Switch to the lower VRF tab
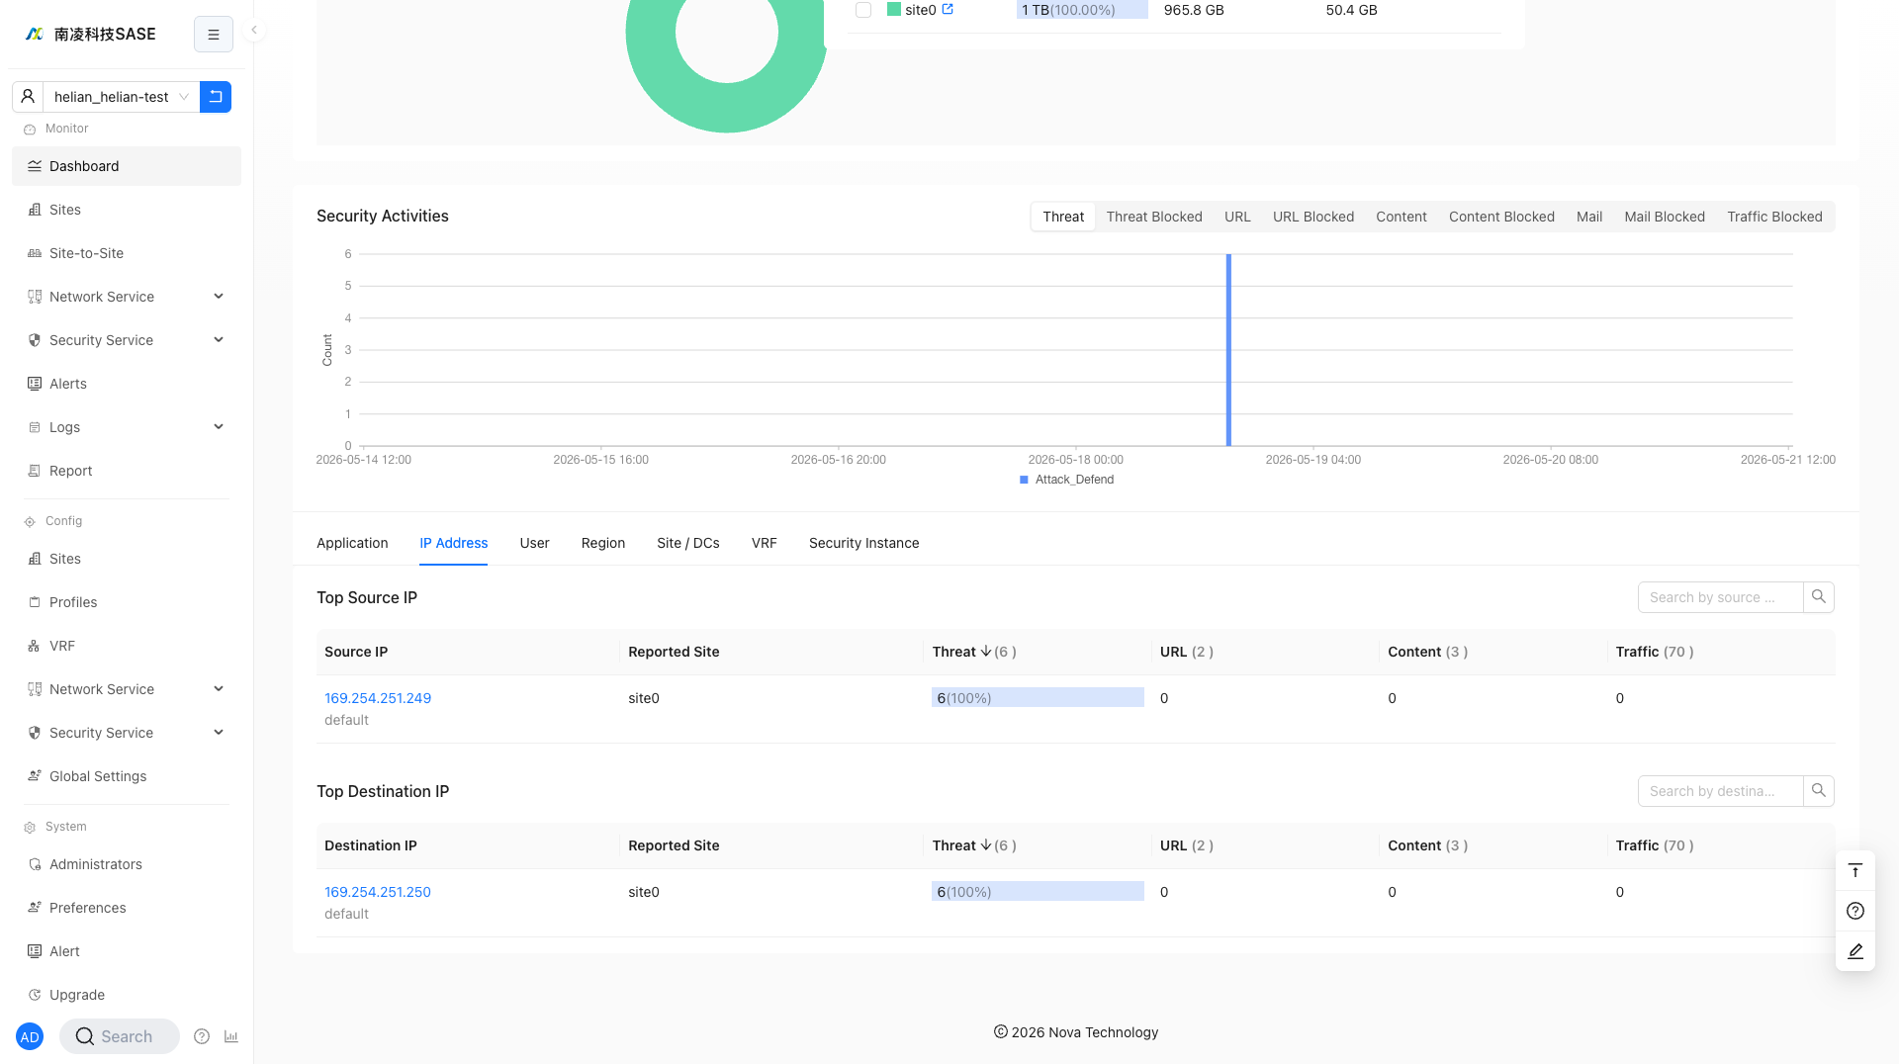The image size is (1899, 1064). click(764, 543)
